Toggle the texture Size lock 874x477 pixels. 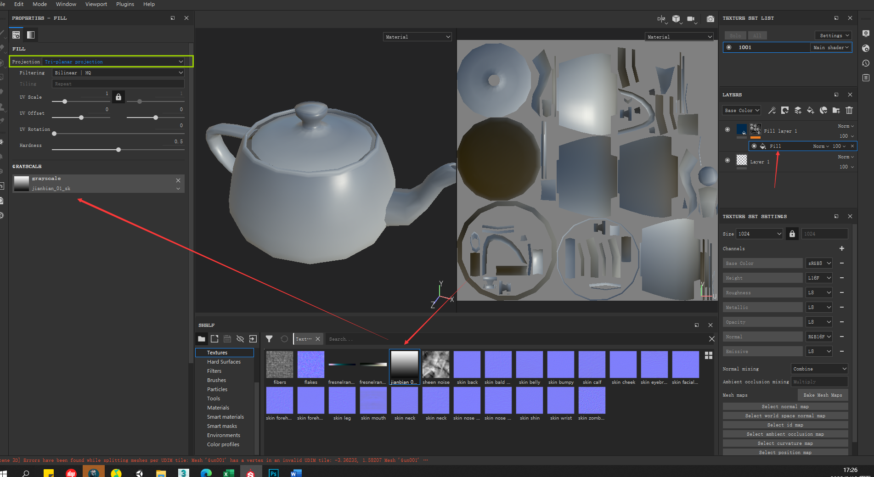tap(792, 234)
